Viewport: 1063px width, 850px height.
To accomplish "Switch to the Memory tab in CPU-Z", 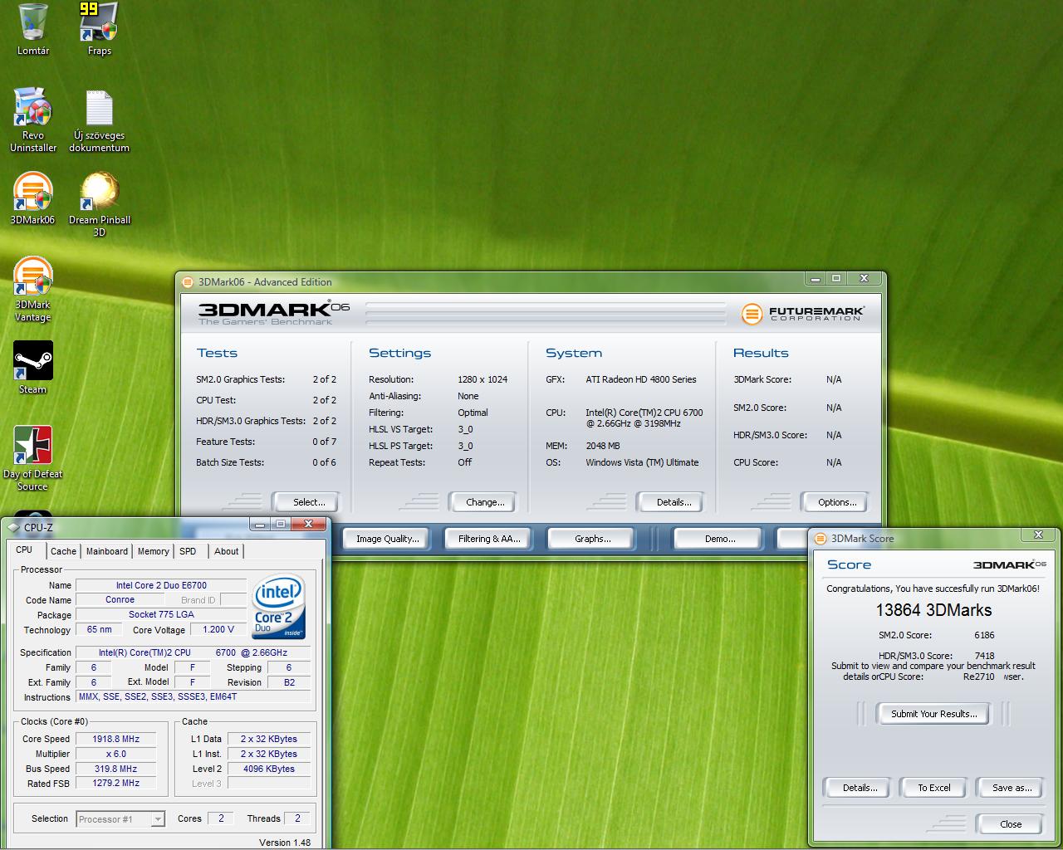I will point(153,551).
